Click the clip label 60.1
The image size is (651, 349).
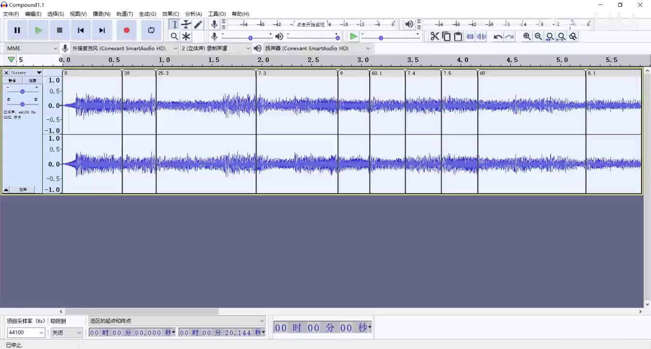point(377,73)
